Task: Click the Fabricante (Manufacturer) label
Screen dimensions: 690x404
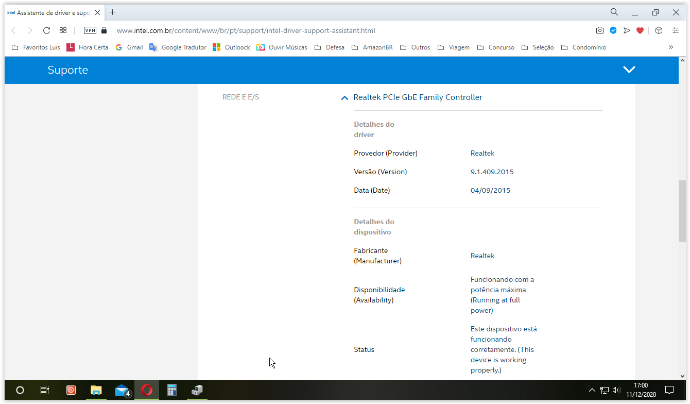Action: tap(378, 256)
